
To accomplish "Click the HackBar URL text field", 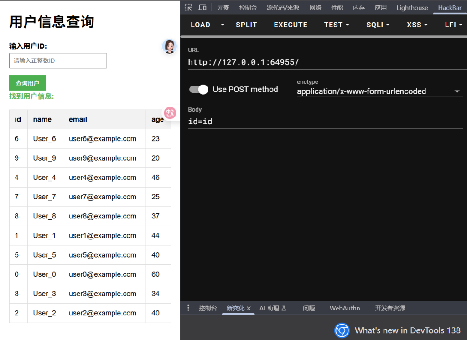I will (325, 62).
